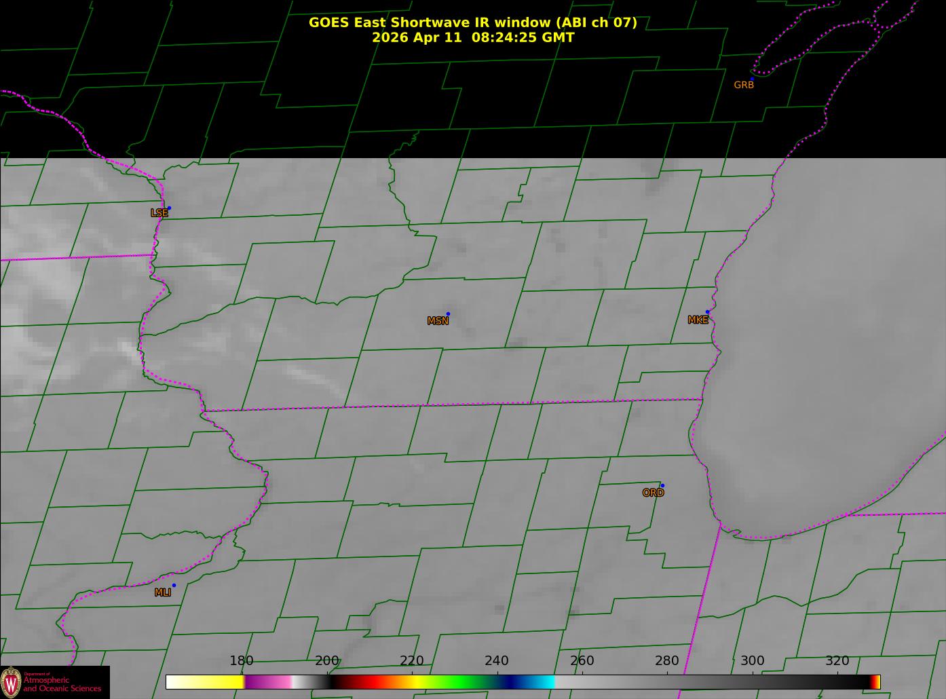Click the university W crest logo
946x699 pixels.
(11, 682)
